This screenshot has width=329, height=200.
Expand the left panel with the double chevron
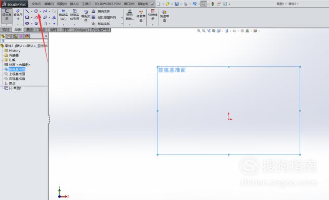[x=46, y=36]
